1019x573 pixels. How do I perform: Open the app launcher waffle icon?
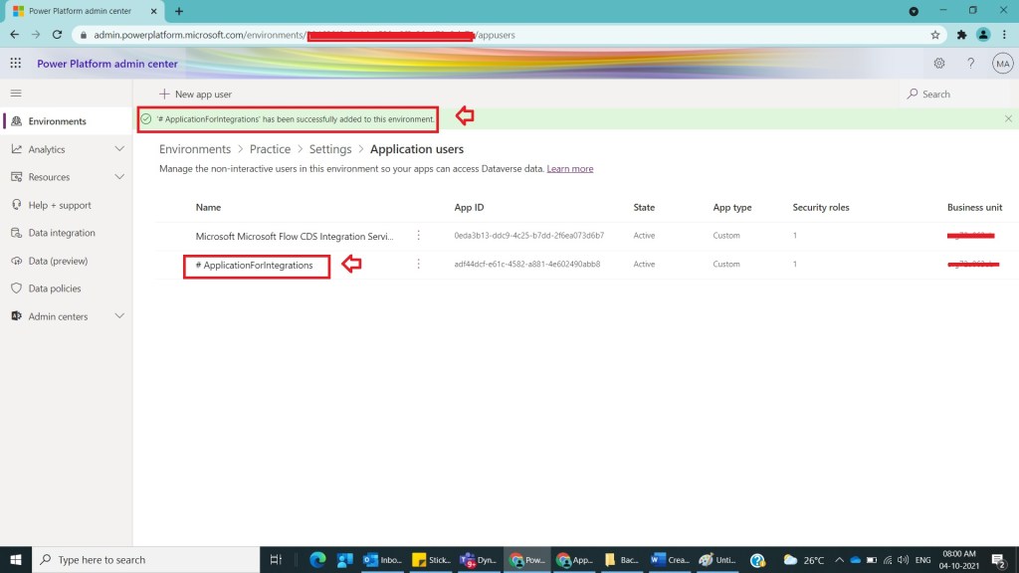15,64
